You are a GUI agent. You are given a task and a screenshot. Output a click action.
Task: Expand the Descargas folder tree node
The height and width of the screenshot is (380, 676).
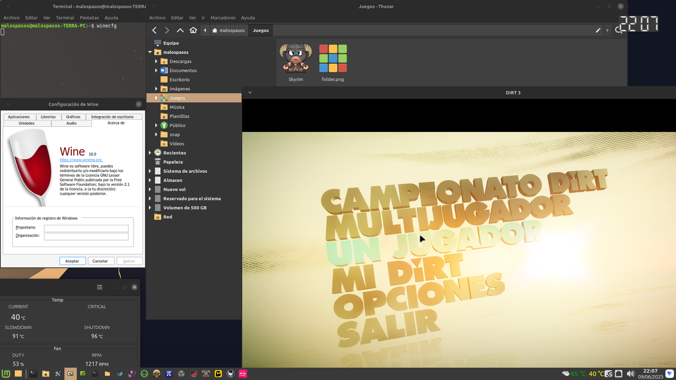[x=156, y=61]
